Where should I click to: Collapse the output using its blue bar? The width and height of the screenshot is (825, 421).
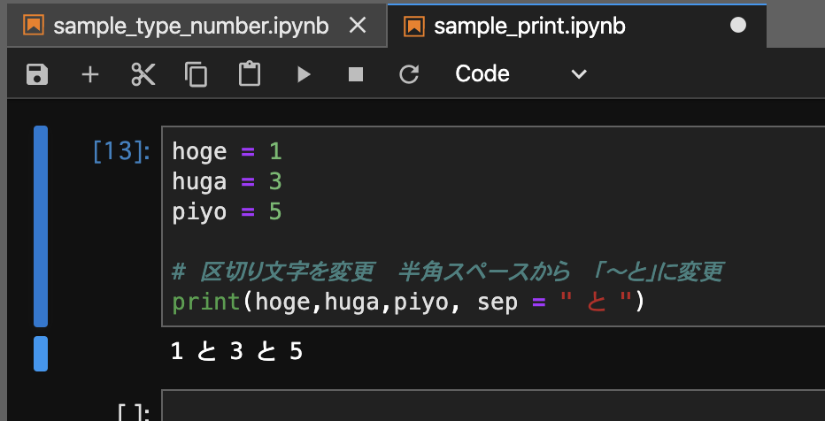click(x=41, y=354)
